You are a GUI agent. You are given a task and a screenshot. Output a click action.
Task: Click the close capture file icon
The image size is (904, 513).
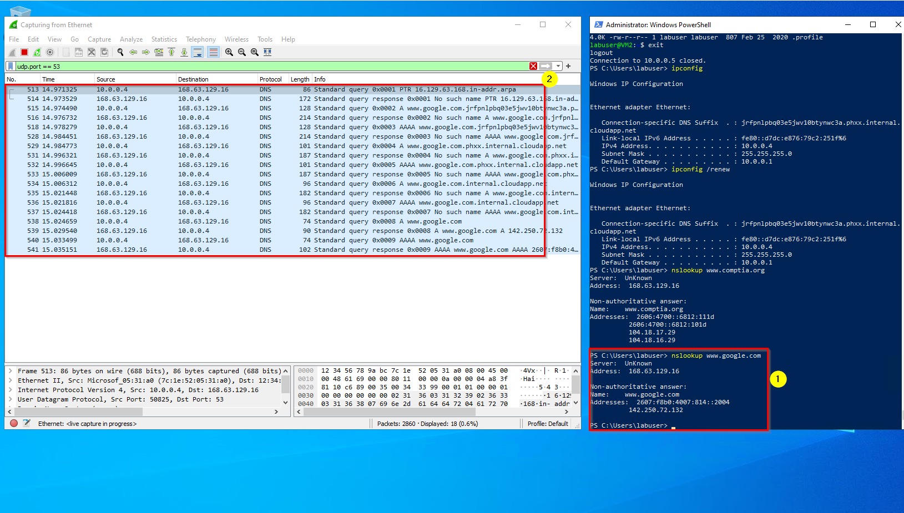tap(92, 52)
